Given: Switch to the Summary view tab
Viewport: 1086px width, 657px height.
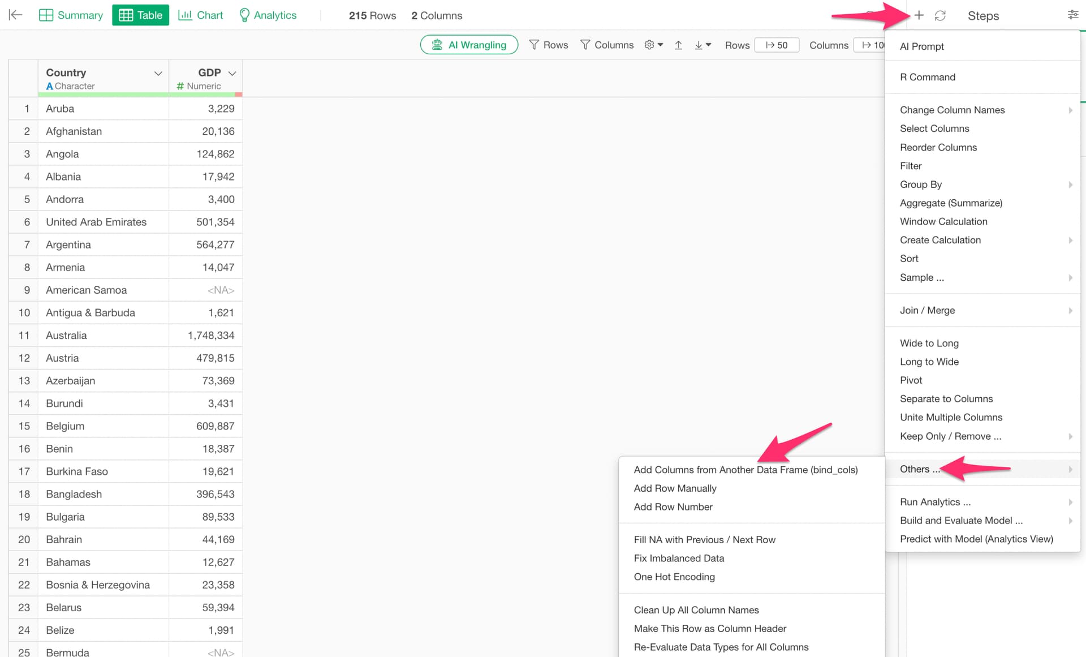Looking at the screenshot, I should coord(71,15).
